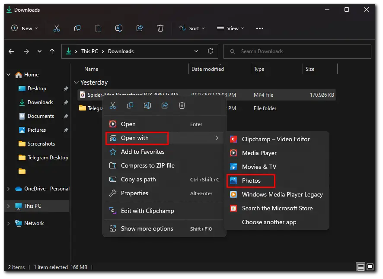The image size is (383, 279).
Task: Sort by the Date modified column header
Action: tap(207, 69)
